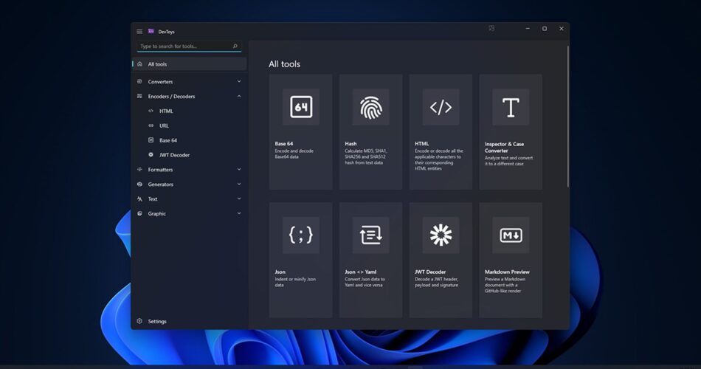Minimize the DevToys window
Screen dimensions: 701x369
(x=528, y=28)
